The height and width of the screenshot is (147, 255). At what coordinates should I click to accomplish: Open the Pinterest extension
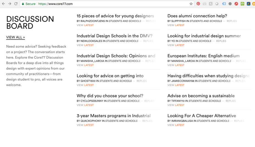click(x=198, y=4)
